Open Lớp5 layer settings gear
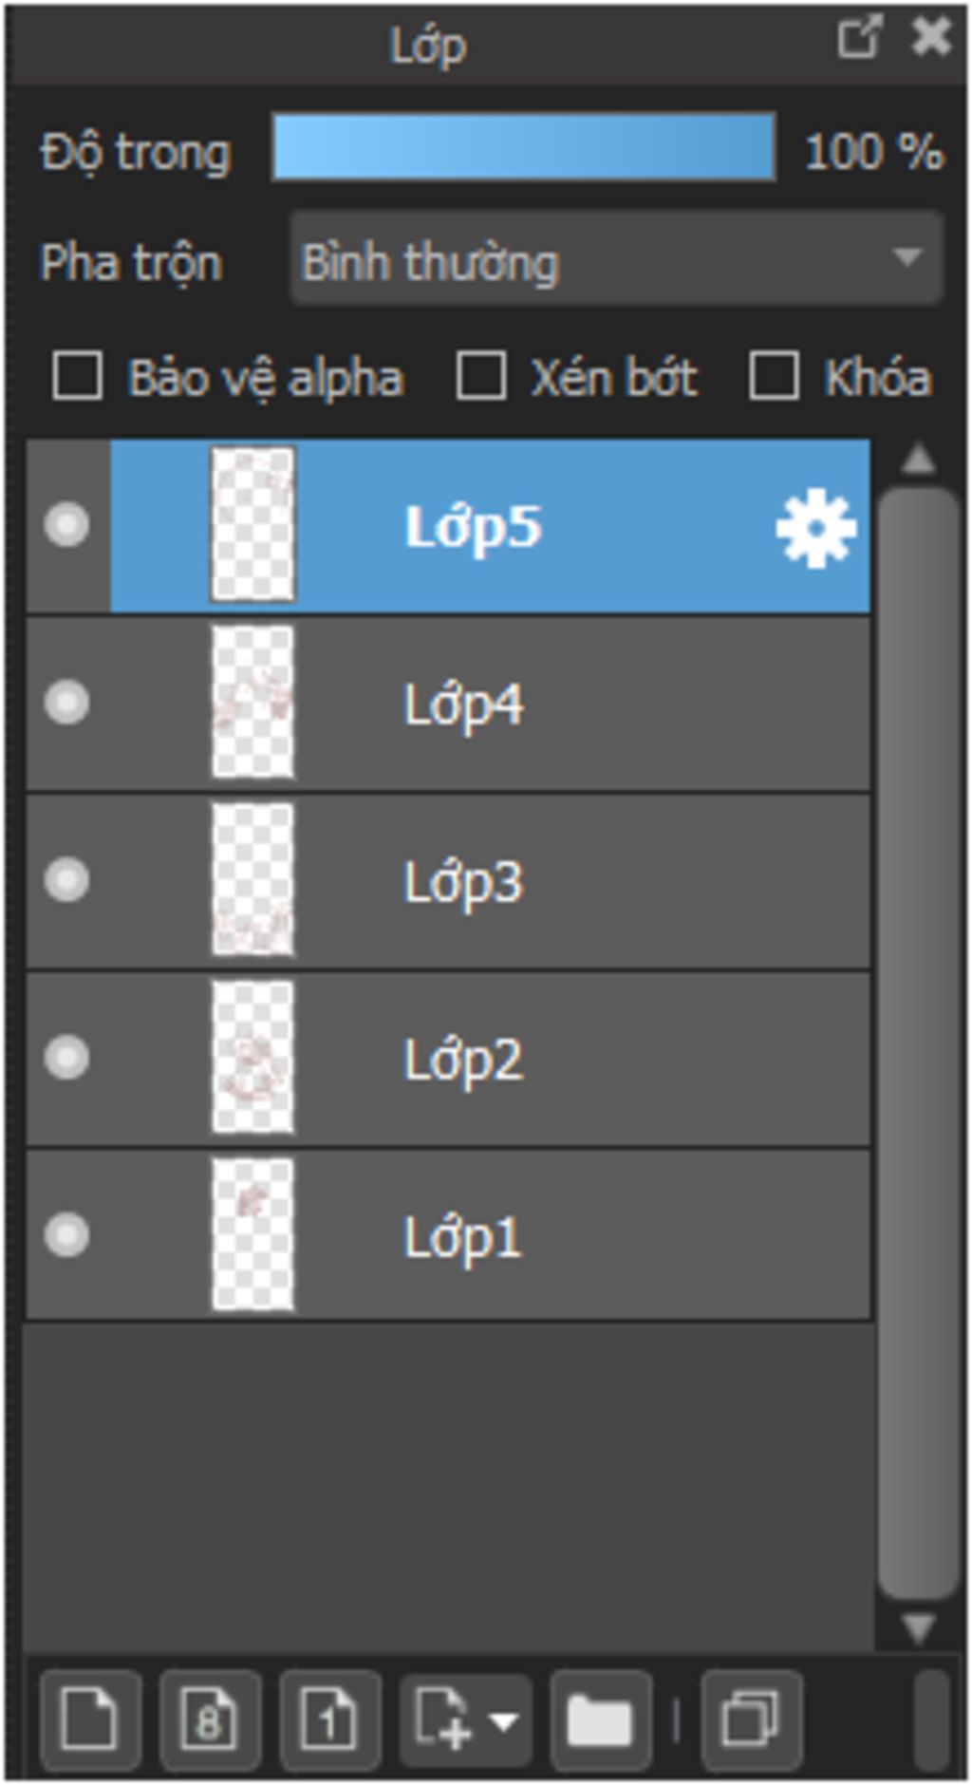Viewport: 972px width, 1785px height. (x=815, y=528)
